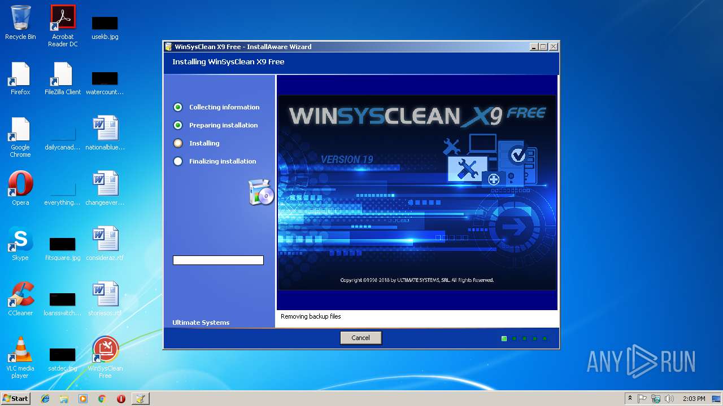This screenshot has height=406, width=723.
Task: Open the changeever Word document
Action: tap(105, 188)
